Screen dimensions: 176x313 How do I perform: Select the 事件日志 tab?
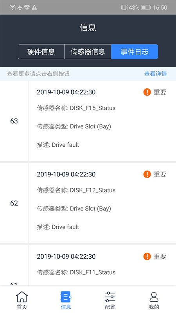[135, 52]
